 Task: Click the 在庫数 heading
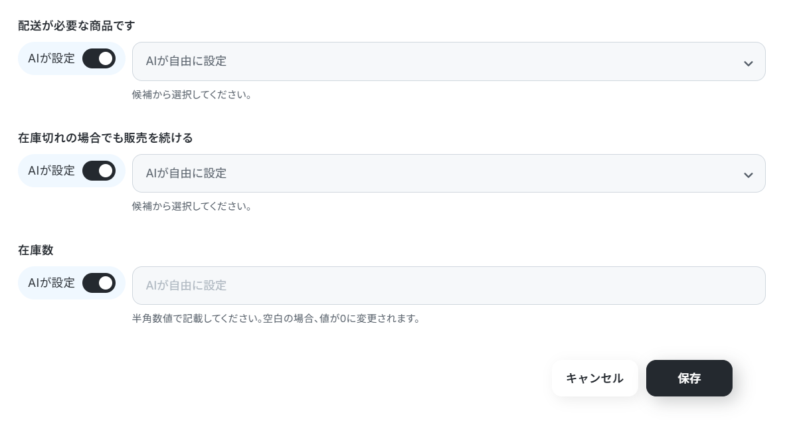pos(36,250)
